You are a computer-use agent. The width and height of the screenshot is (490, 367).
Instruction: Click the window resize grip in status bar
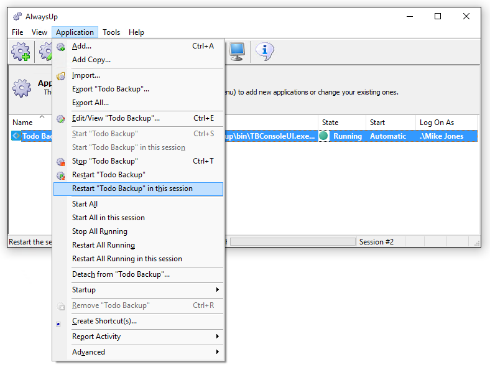tap(477, 243)
